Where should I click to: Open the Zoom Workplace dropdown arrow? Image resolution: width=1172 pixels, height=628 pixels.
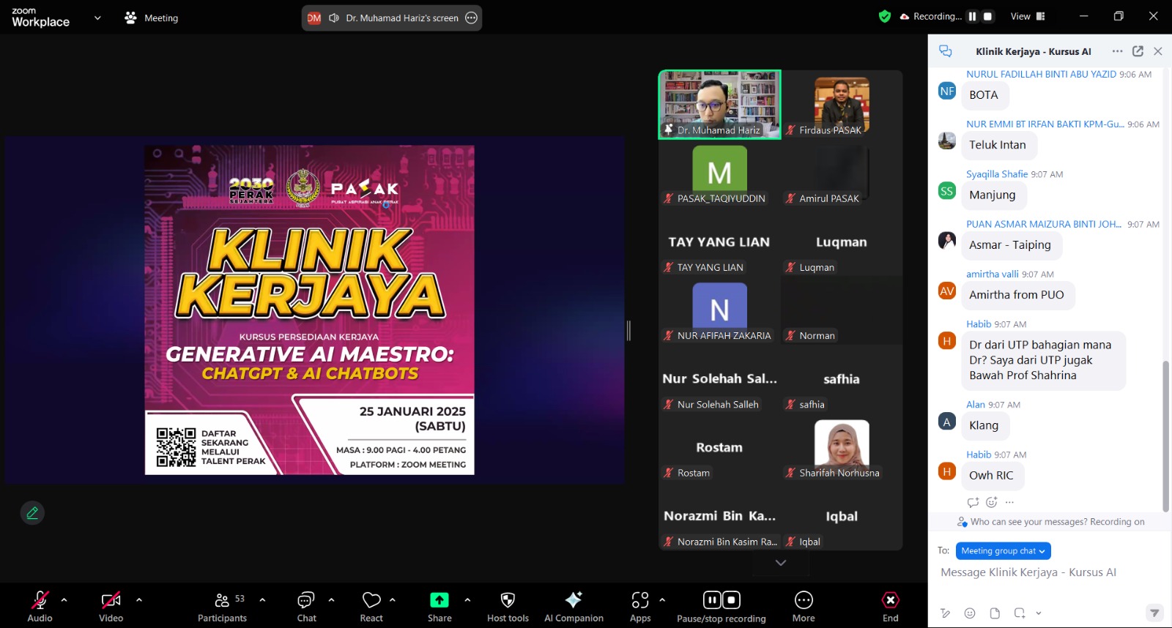97,18
